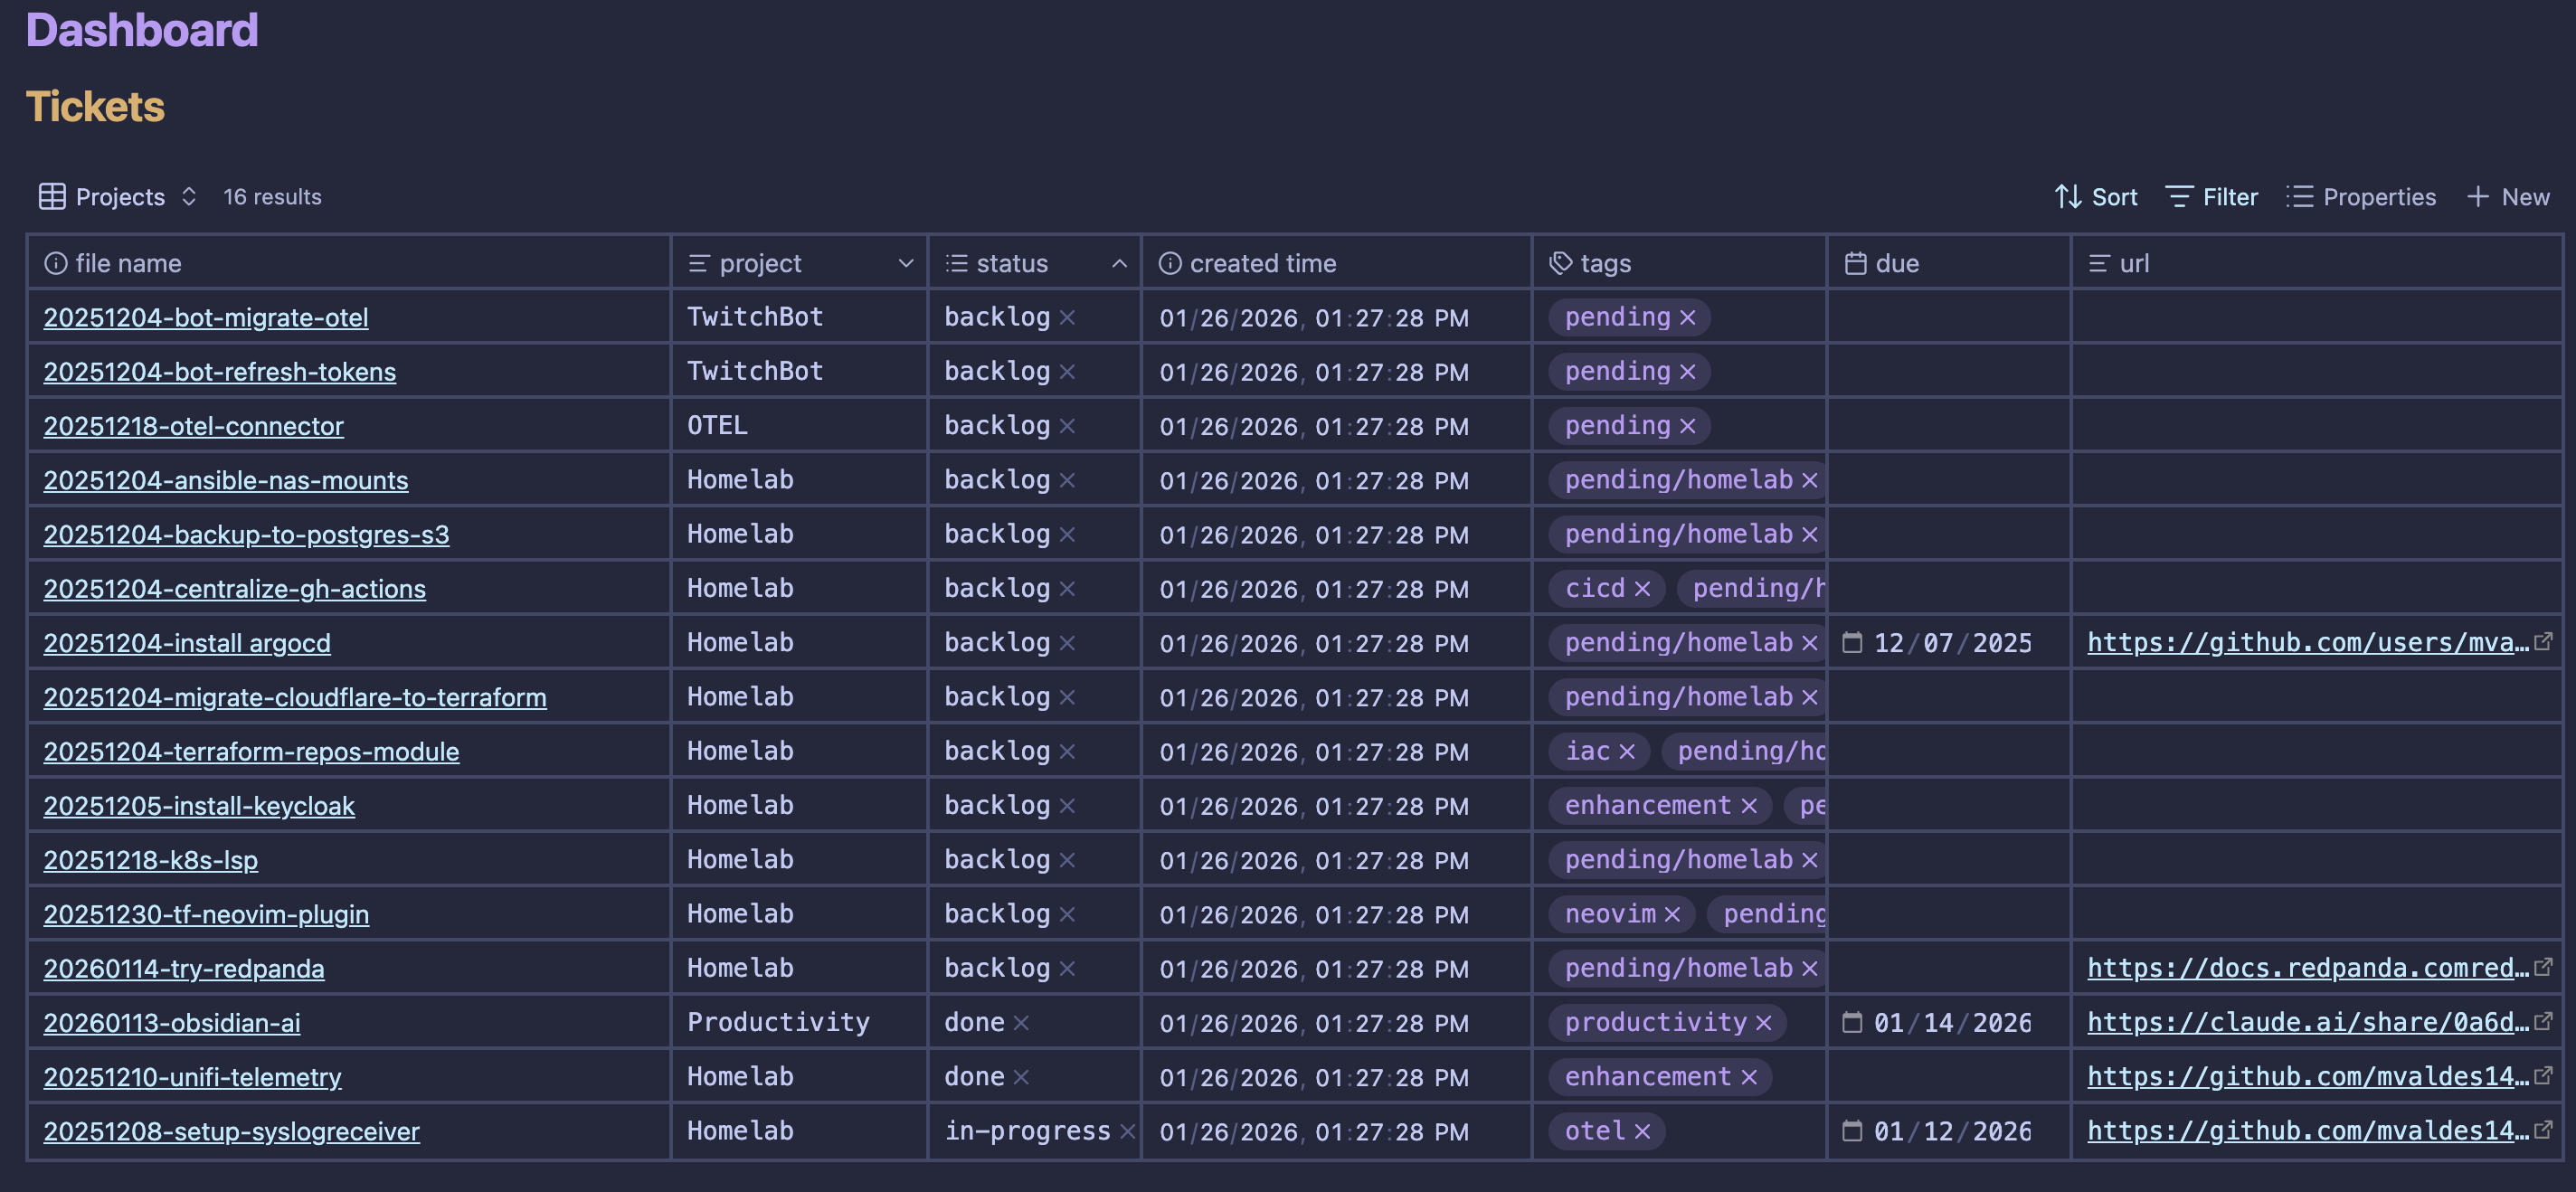Click the calendar icon in the due column header

tap(1857, 263)
